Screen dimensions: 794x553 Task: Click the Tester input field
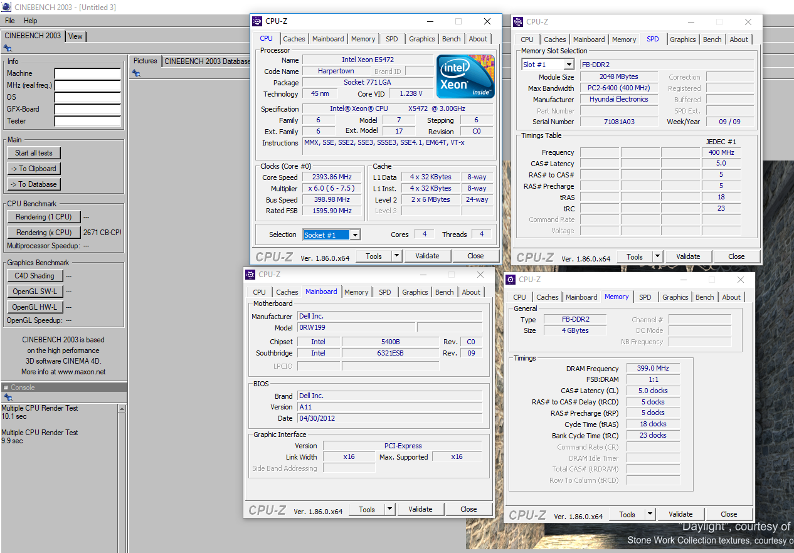87,121
